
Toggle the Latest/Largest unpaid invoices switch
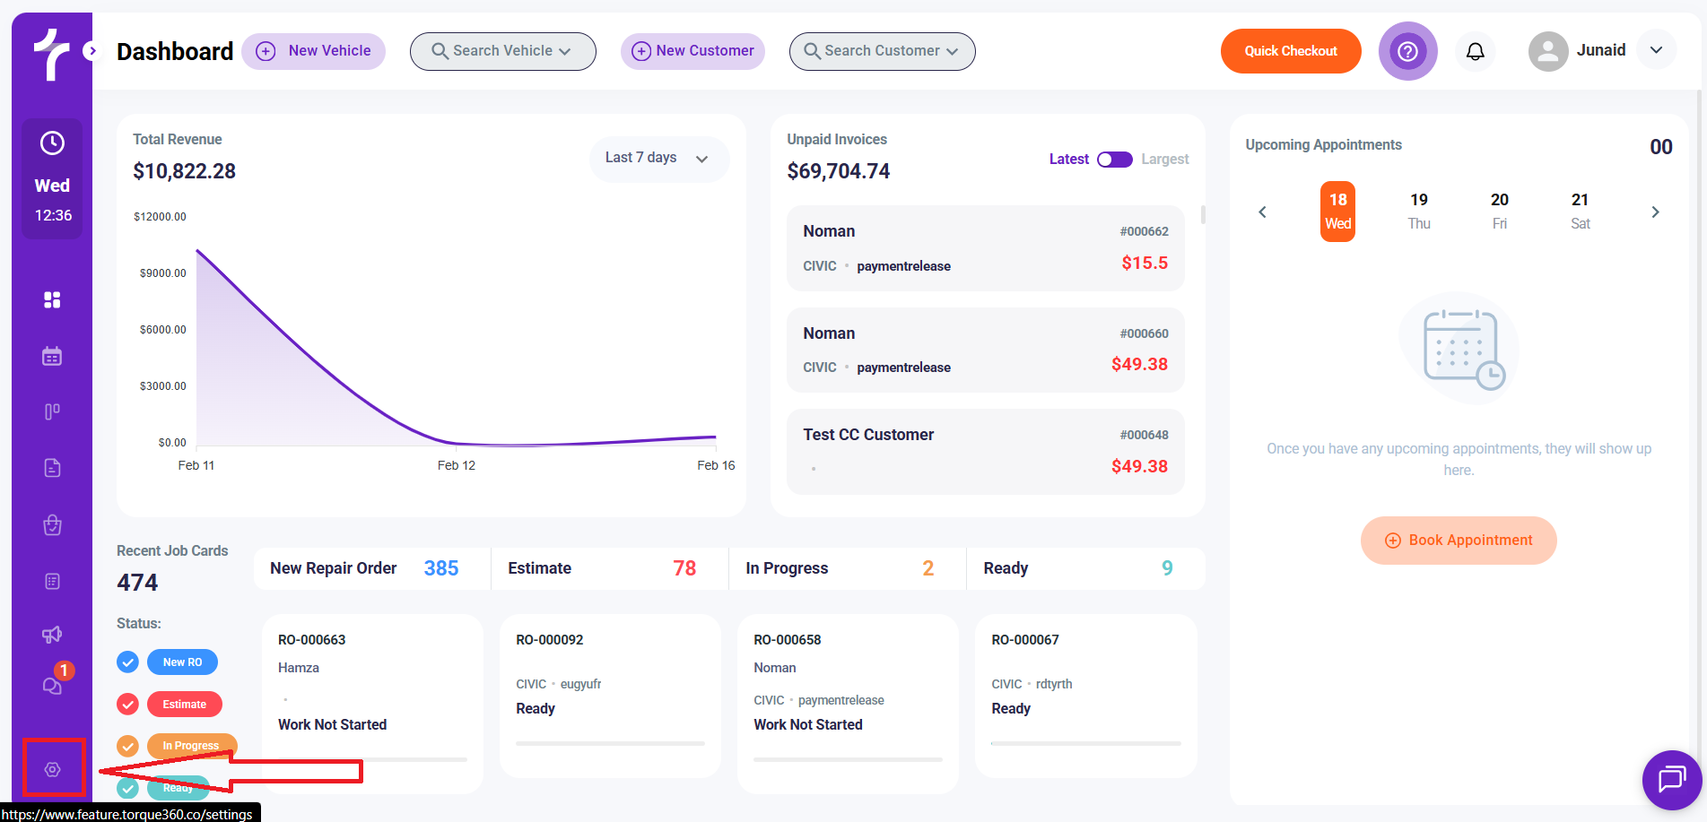point(1115,160)
